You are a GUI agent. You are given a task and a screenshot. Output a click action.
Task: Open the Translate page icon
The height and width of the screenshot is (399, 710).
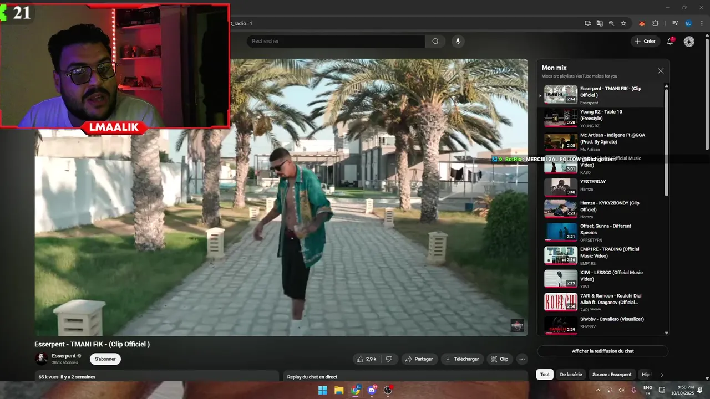(600, 23)
